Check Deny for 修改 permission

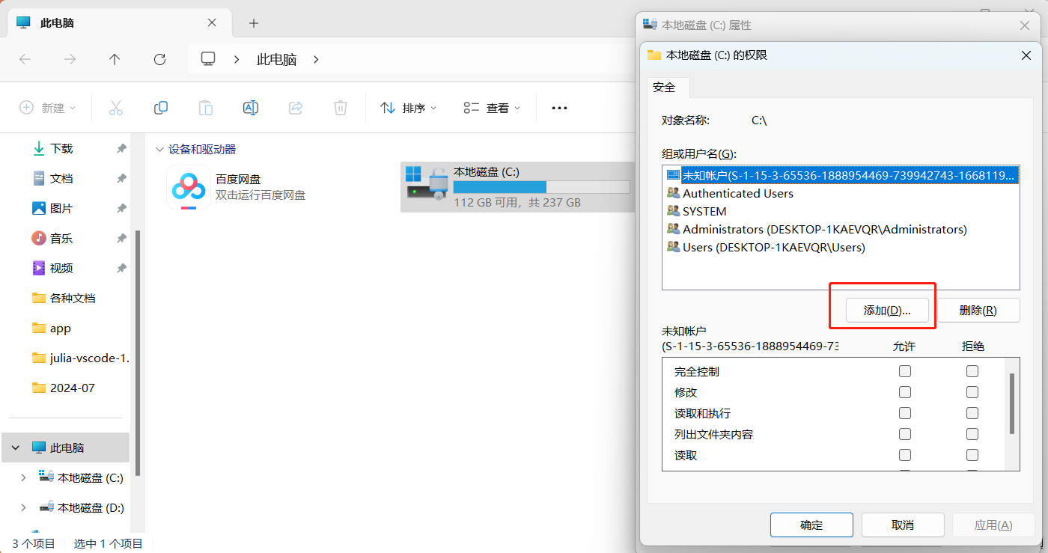pyautogui.click(x=972, y=392)
